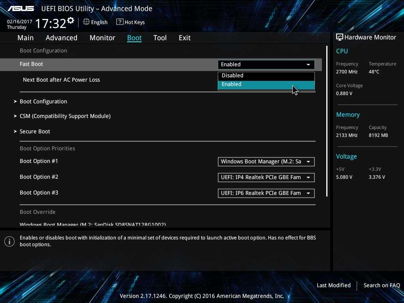The height and width of the screenshot is (303, 404).
Task: Click the info icon beside the help text
Action: [x=9, y=241]
